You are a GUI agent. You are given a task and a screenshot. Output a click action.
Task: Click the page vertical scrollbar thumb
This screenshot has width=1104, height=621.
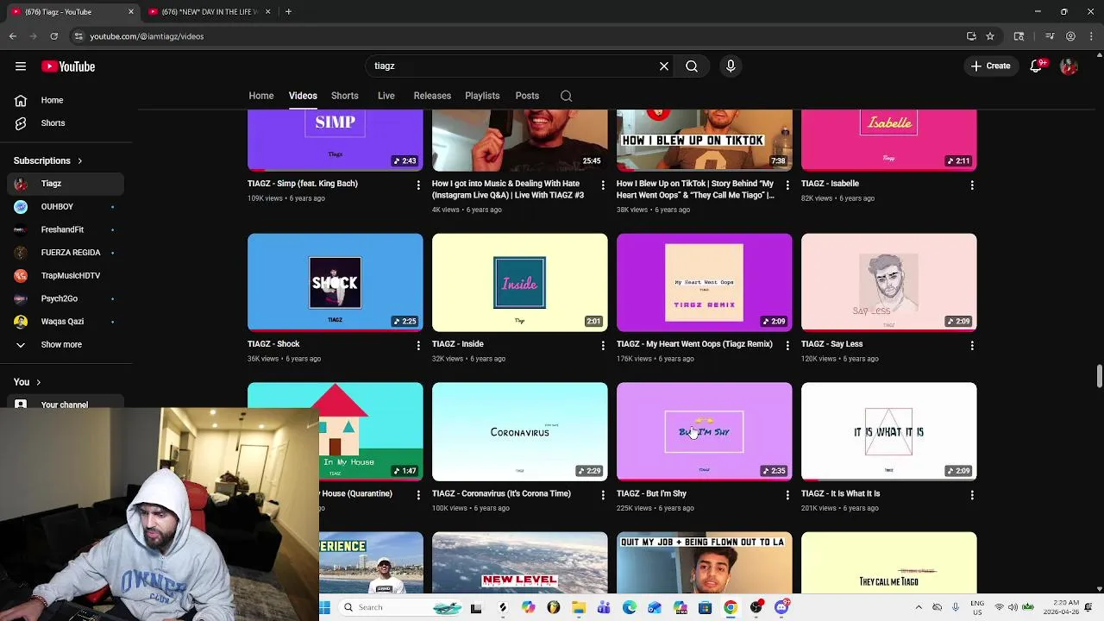point(1099,376)
